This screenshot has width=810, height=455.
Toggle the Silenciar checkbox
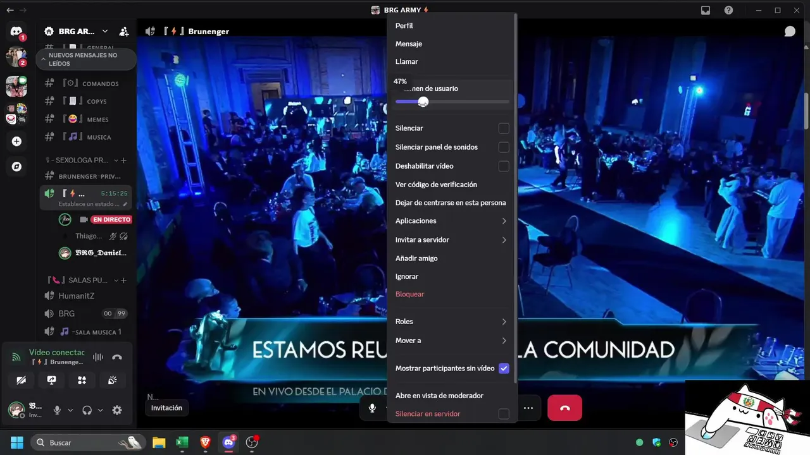pos(504,128)
